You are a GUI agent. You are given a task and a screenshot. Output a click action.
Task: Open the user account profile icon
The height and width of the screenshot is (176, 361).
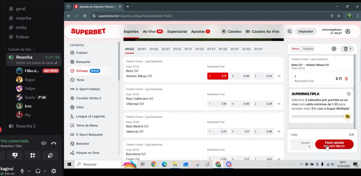(348, 31)
